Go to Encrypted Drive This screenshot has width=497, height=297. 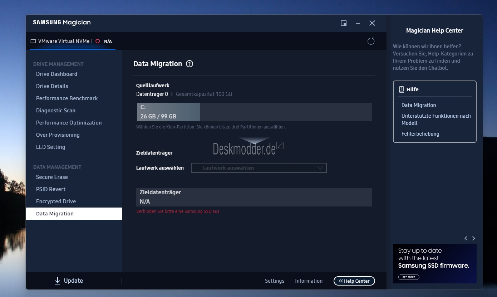56,201
